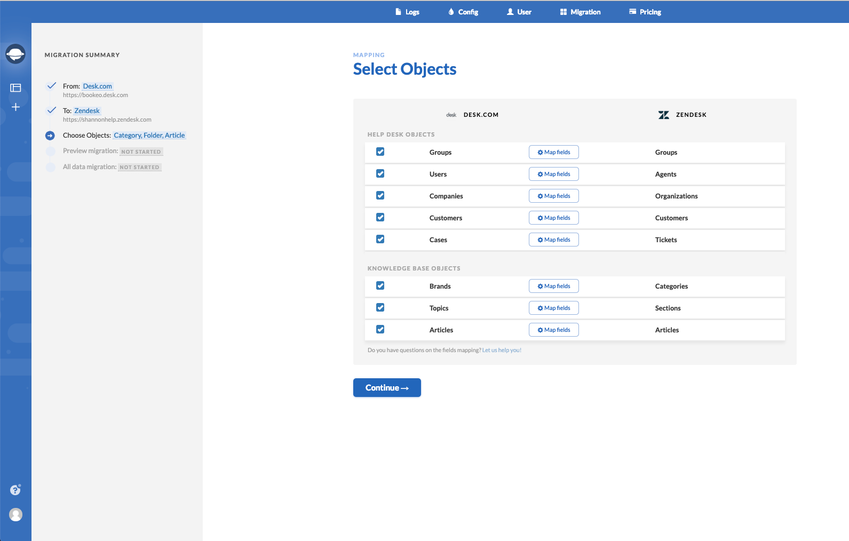
Task: Open the help question mark icon
Action: [x=15, y=490]
